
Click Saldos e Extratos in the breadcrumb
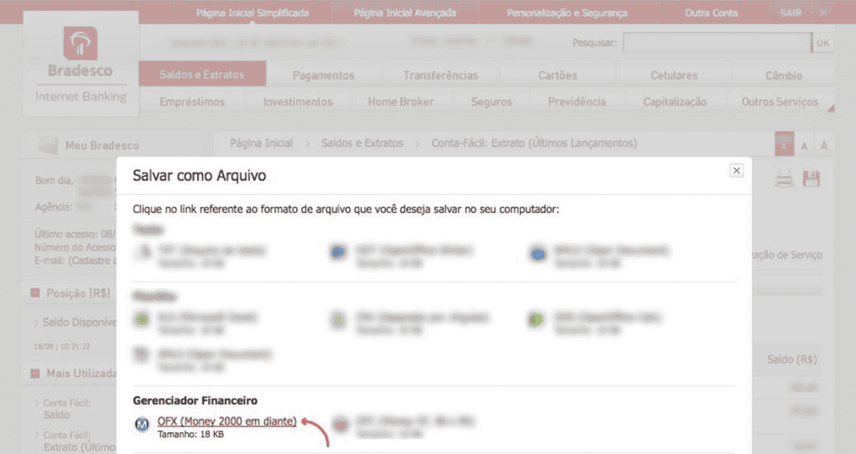click(x=362, y=143)
